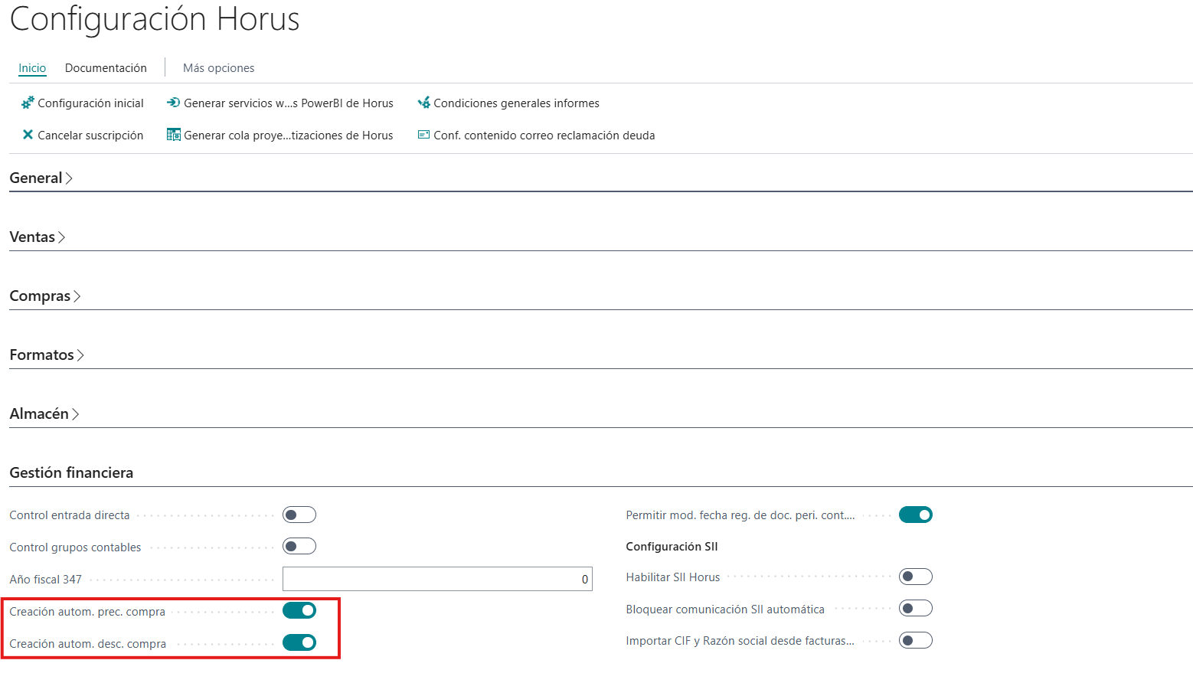Run Generar cola proye...tizaciones de Horus

(x=280, y=136)
